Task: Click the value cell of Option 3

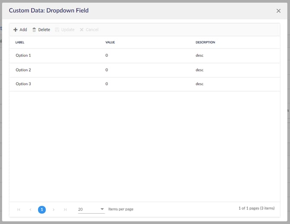Action: (107, 84)
